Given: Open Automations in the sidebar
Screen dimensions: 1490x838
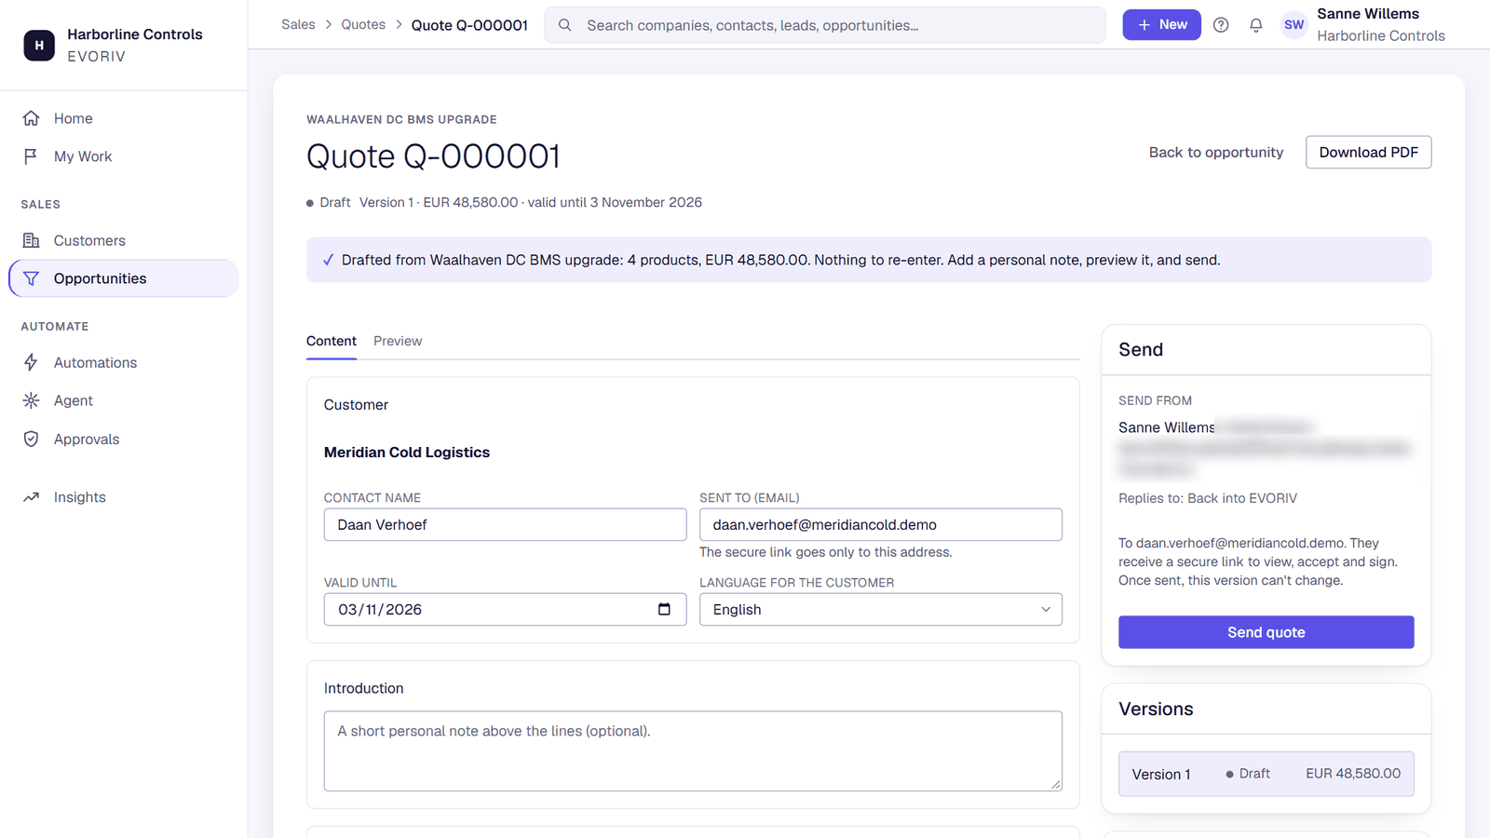Looking at the screenshot, I should [x=124, y=362].
